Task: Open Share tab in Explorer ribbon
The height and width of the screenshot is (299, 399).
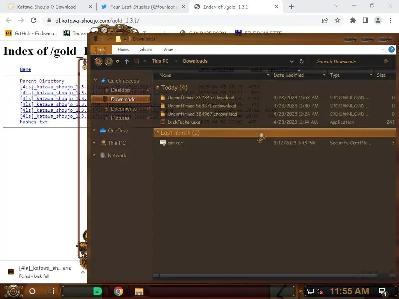Action: [146, 49]
